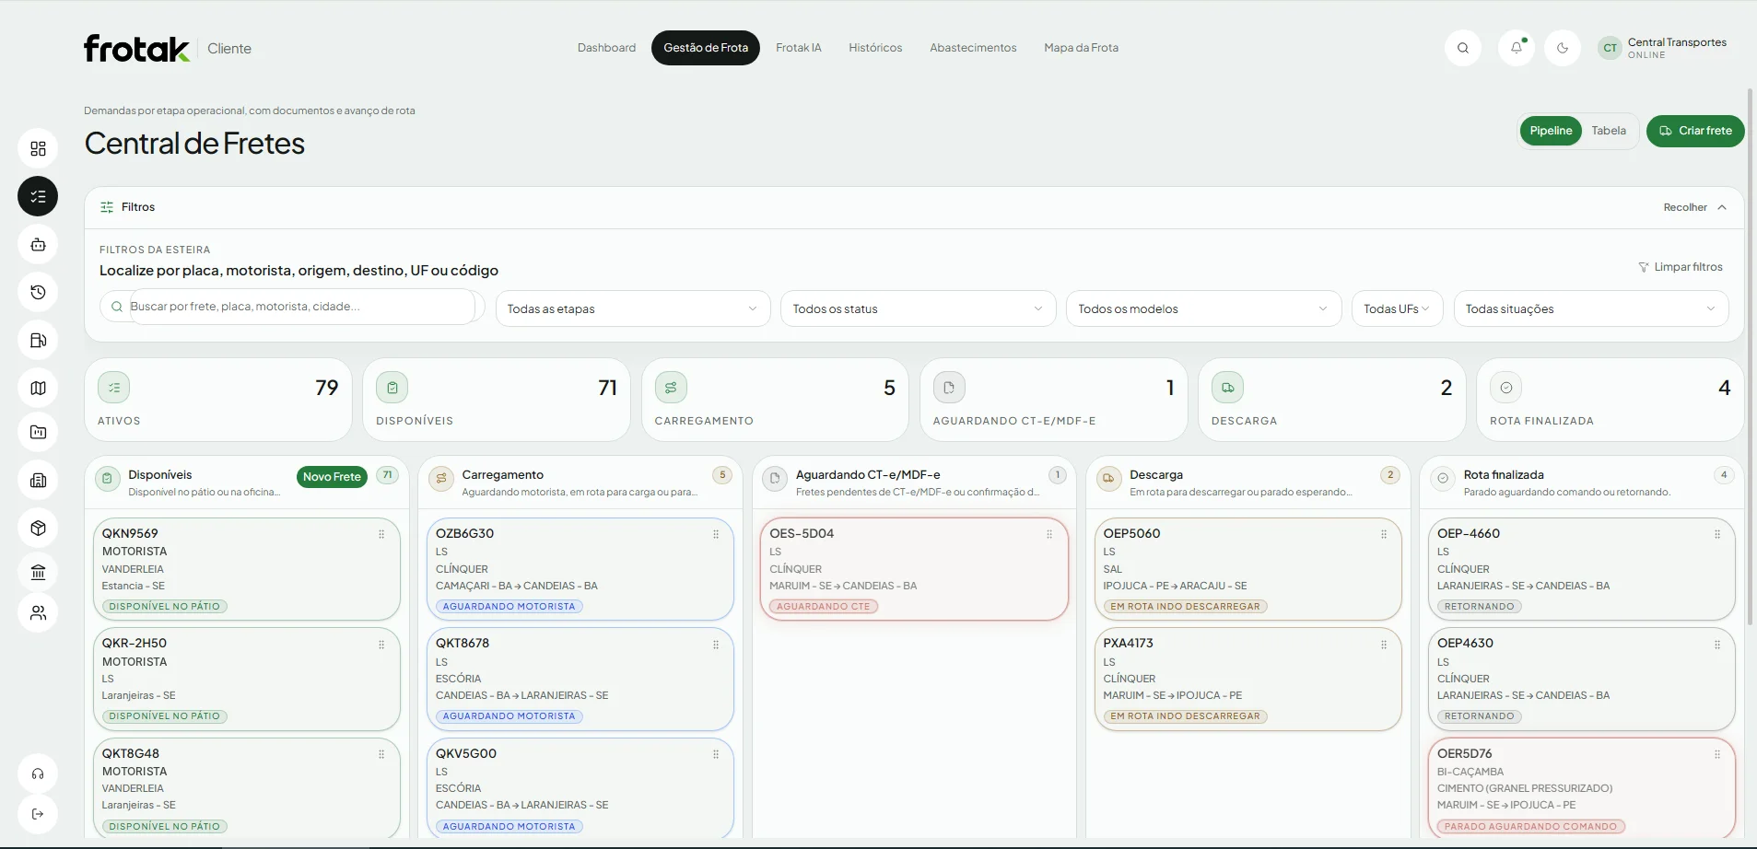Viewport: 1757px width, 849px height.
Task: Click drag handle on OES-5D04 card
Action: coord(1049,534)
